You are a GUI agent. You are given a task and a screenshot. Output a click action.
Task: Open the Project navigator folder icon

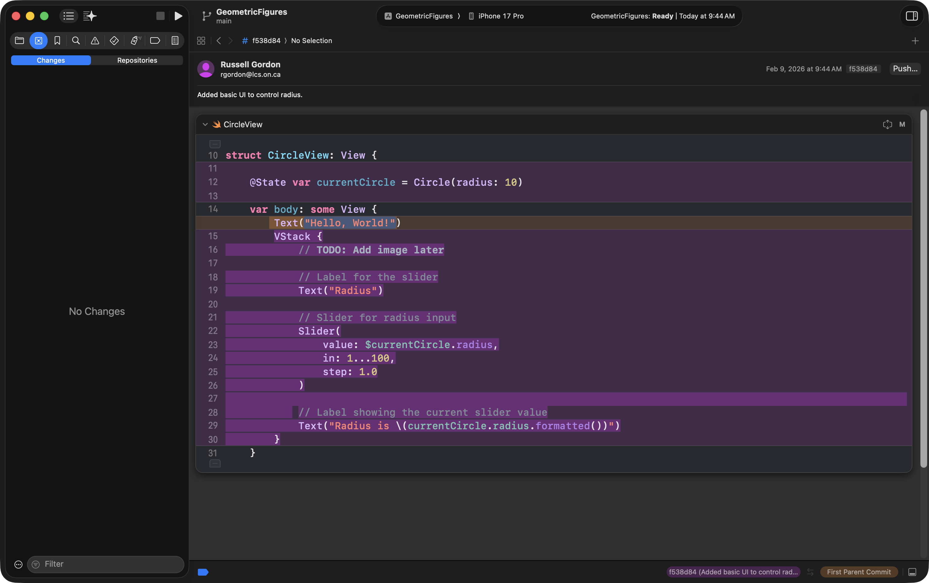19,41
